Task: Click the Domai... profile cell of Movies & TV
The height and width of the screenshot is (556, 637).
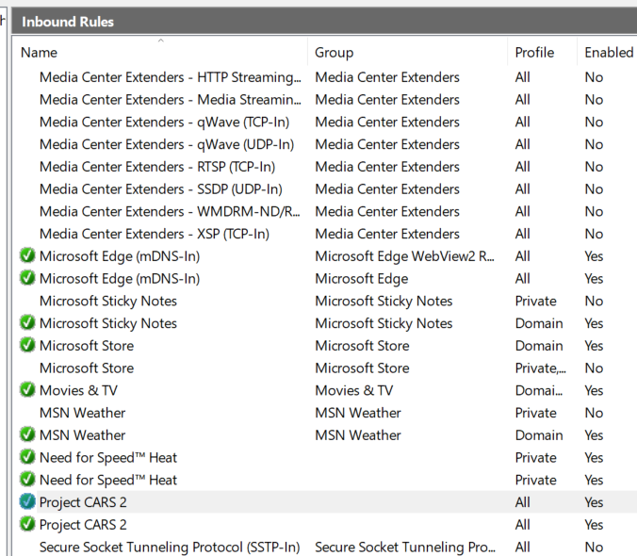Action: pos(539,390)
